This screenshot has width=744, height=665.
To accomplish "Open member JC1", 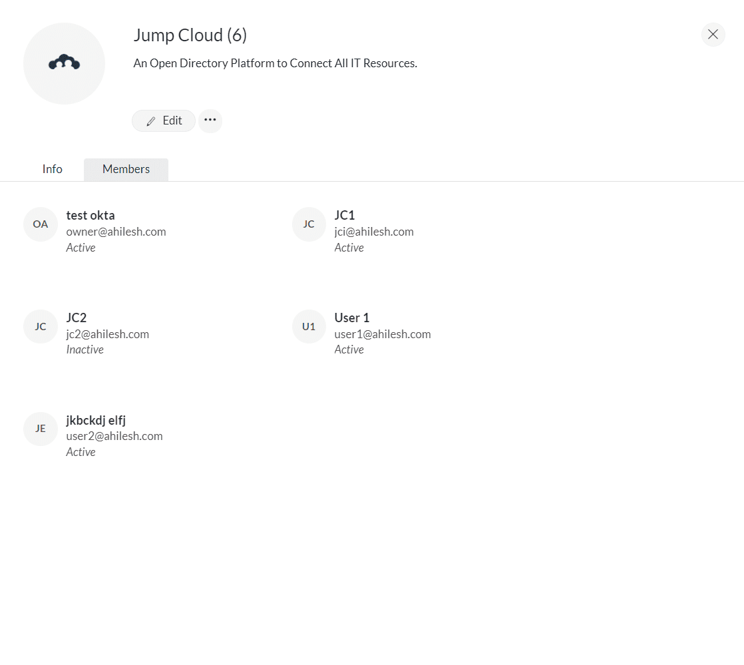I will coord(345,216).
